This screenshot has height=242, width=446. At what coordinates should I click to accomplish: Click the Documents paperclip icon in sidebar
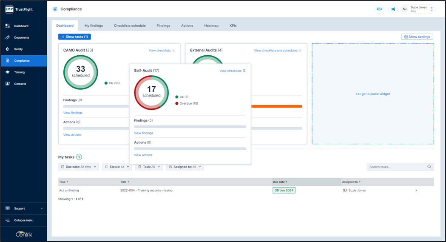(8, 37)
